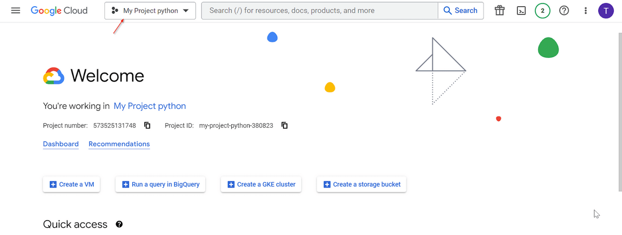Click the purple T account avatar
The width and height of the screenshot is (622, 235).
coord(606,10)
